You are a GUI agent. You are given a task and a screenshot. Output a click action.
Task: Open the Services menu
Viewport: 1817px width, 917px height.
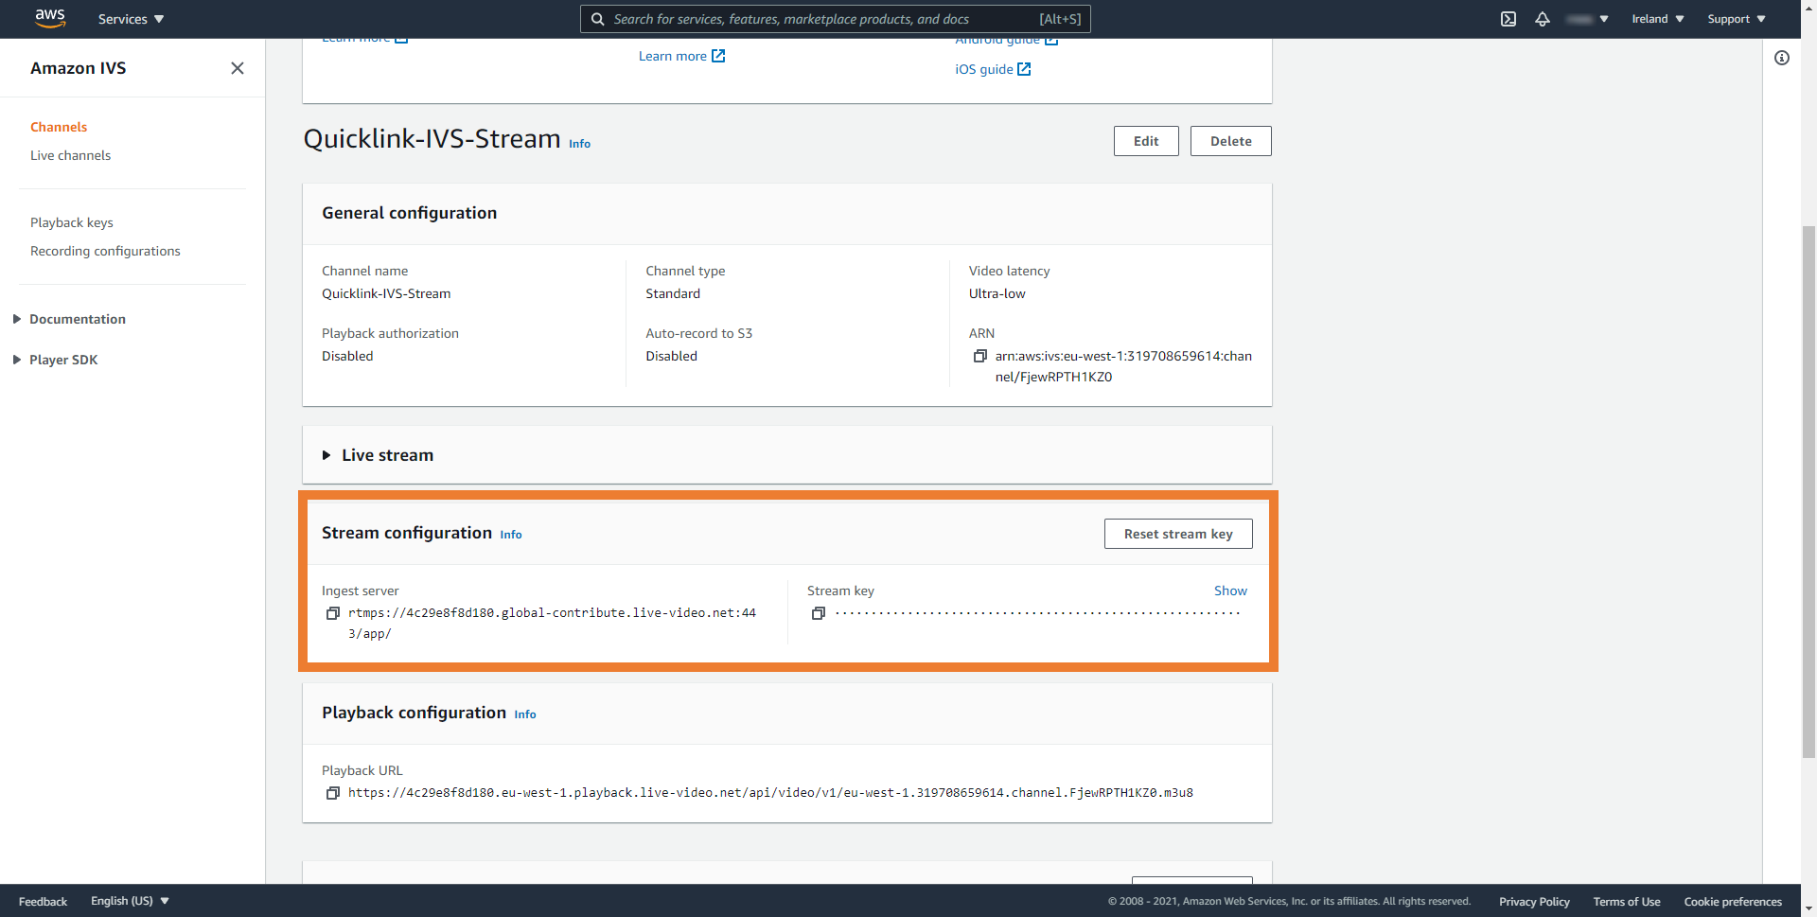132,19
